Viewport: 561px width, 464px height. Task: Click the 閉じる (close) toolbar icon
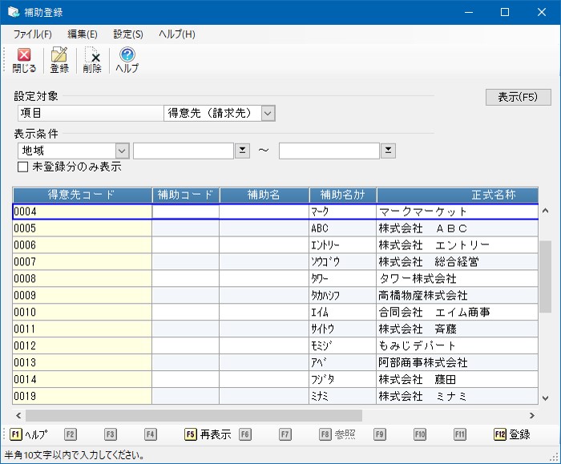(x=24, y=60)
